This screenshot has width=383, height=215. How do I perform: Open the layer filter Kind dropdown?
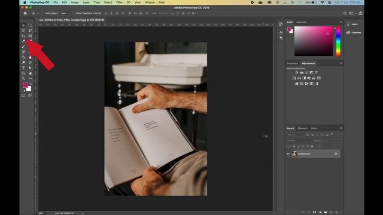tap(295, 134)
